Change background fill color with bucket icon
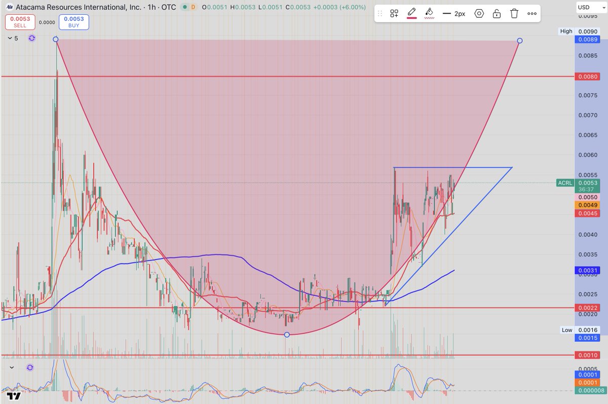 tap(429, 13)
